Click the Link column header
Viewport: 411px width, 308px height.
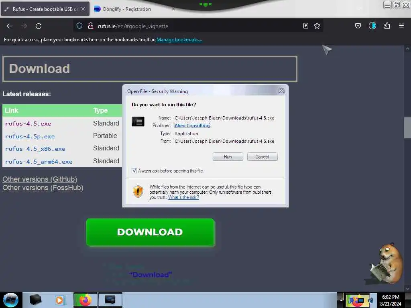tap(12, 111)
